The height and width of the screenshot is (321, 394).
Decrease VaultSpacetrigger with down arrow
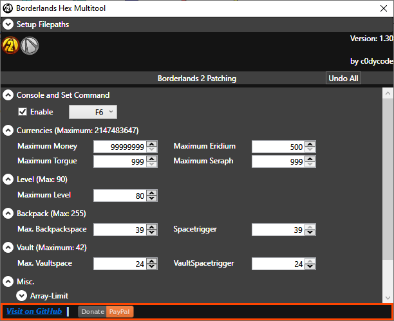(x=310, y=267)
